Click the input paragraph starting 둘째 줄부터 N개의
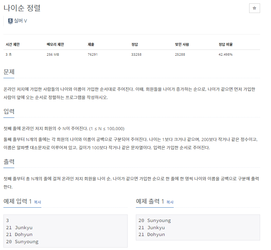Image resolution: width=271 pixels, height=250 pixels. (x=131, y=143)
